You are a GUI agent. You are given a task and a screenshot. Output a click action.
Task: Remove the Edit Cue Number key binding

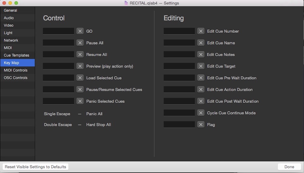pyautogui.click(x=201, y=31)
